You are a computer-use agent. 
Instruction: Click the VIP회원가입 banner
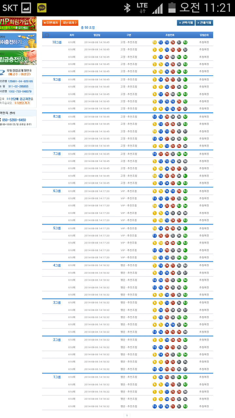click(18, 24)
